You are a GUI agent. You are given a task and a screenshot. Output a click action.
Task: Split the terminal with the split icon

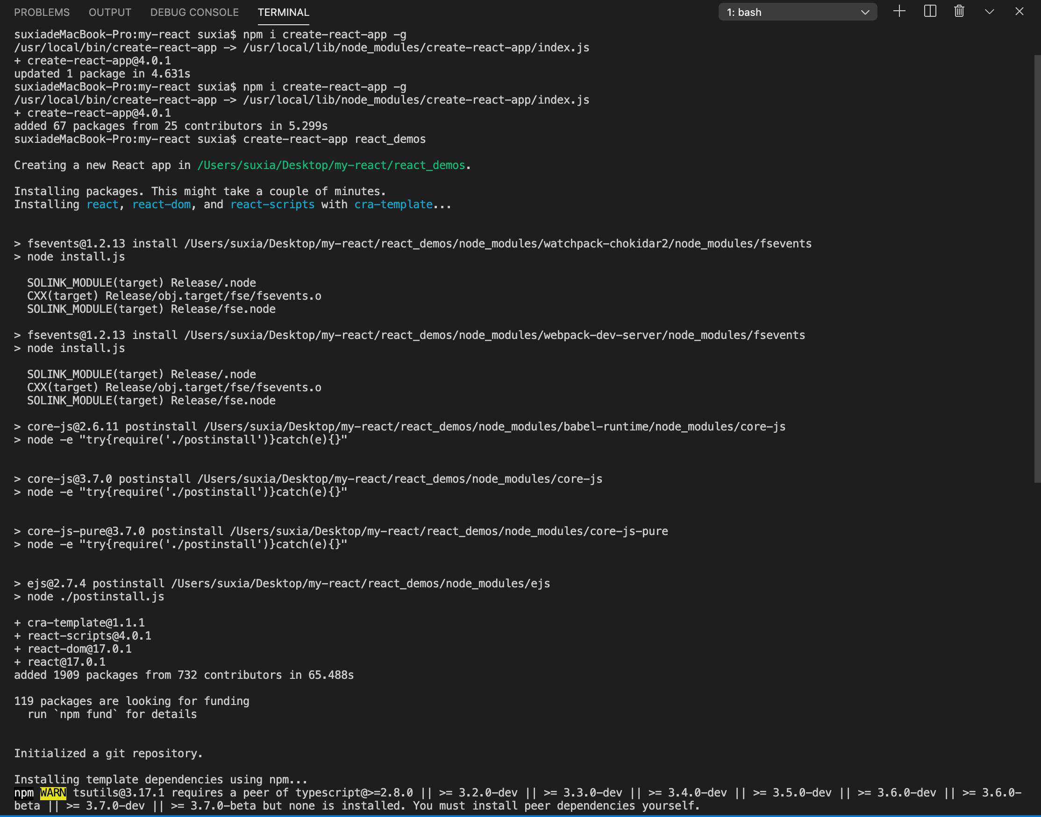930,12
